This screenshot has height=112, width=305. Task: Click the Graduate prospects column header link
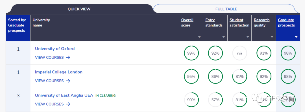(x=286, y=23)
